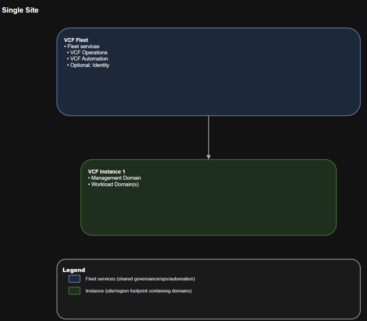Image resolution: width=367 pixels, height=321 pixels.
Task: Click the blue Fleet services legend swatch
Action: point(75,279)
